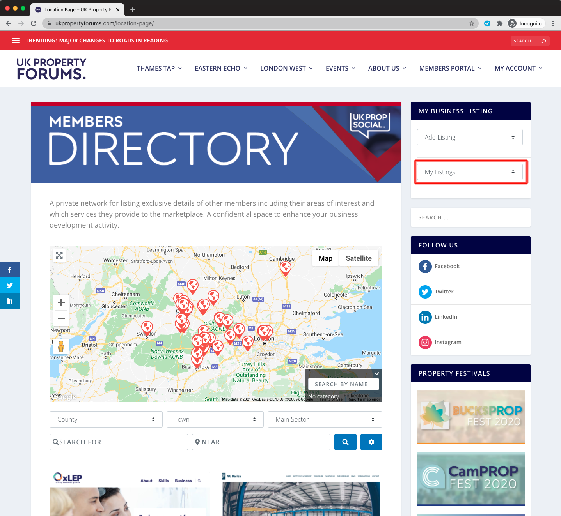Bookmark this page with star icon
Screen dimensions: 561x516
pyautogui.click(x=472, y=23)
